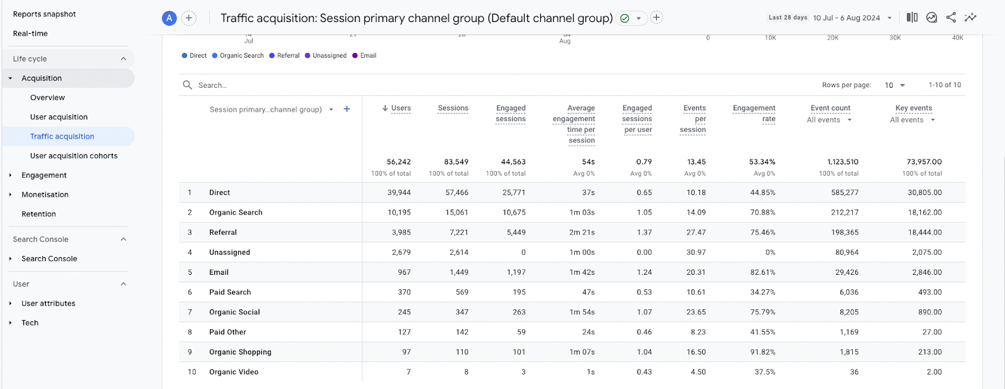
Task: Collapse the Life cycle section
Action: pos(123,59)
